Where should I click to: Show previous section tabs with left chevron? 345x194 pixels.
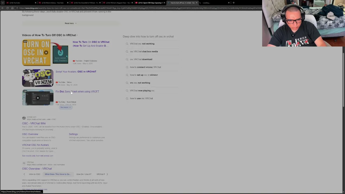[x=24, y=174]
